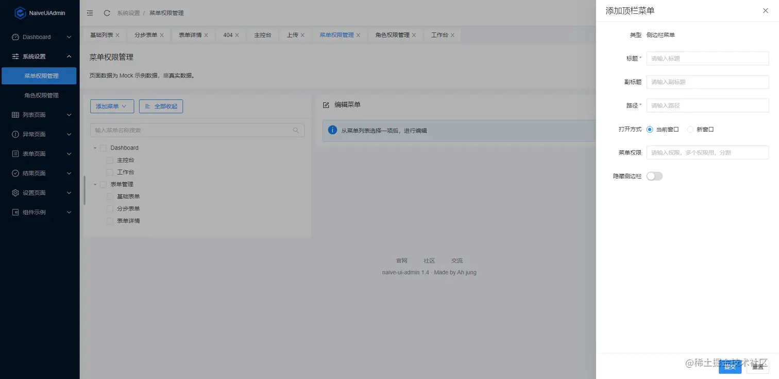Select the 新窗口 radio option
779x379 pixels.
click(x=690, y=129)
